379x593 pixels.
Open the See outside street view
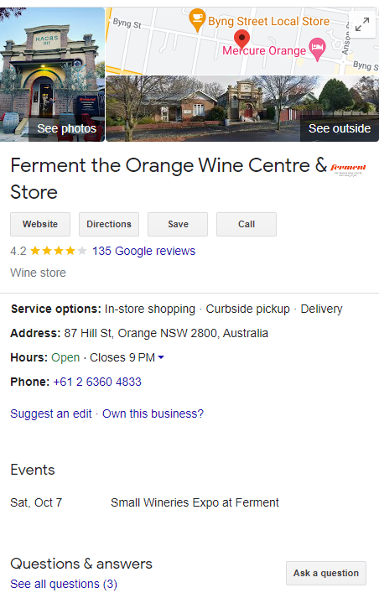pos(242,108)
